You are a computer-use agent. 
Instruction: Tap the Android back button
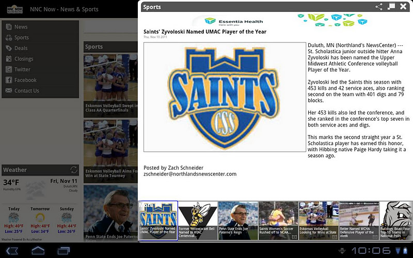[x=12, y=251]
